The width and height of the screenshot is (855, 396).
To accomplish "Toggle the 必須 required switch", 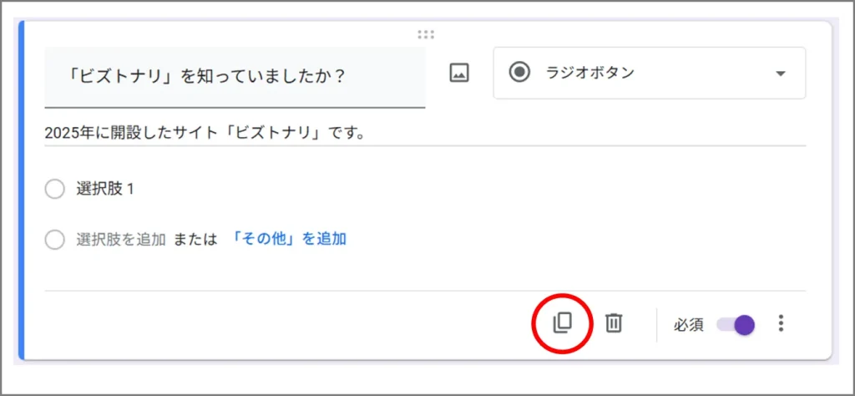I will [x=736, y=324].
